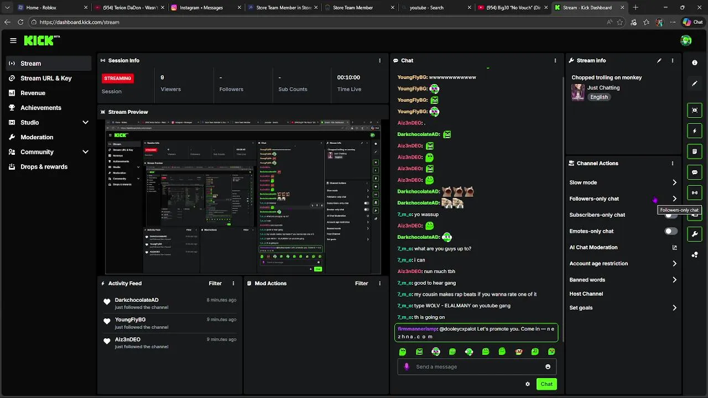Toggle Subscribers-only chat switch
This screenshot has width=708, height=398.
(x=671, y=215)
